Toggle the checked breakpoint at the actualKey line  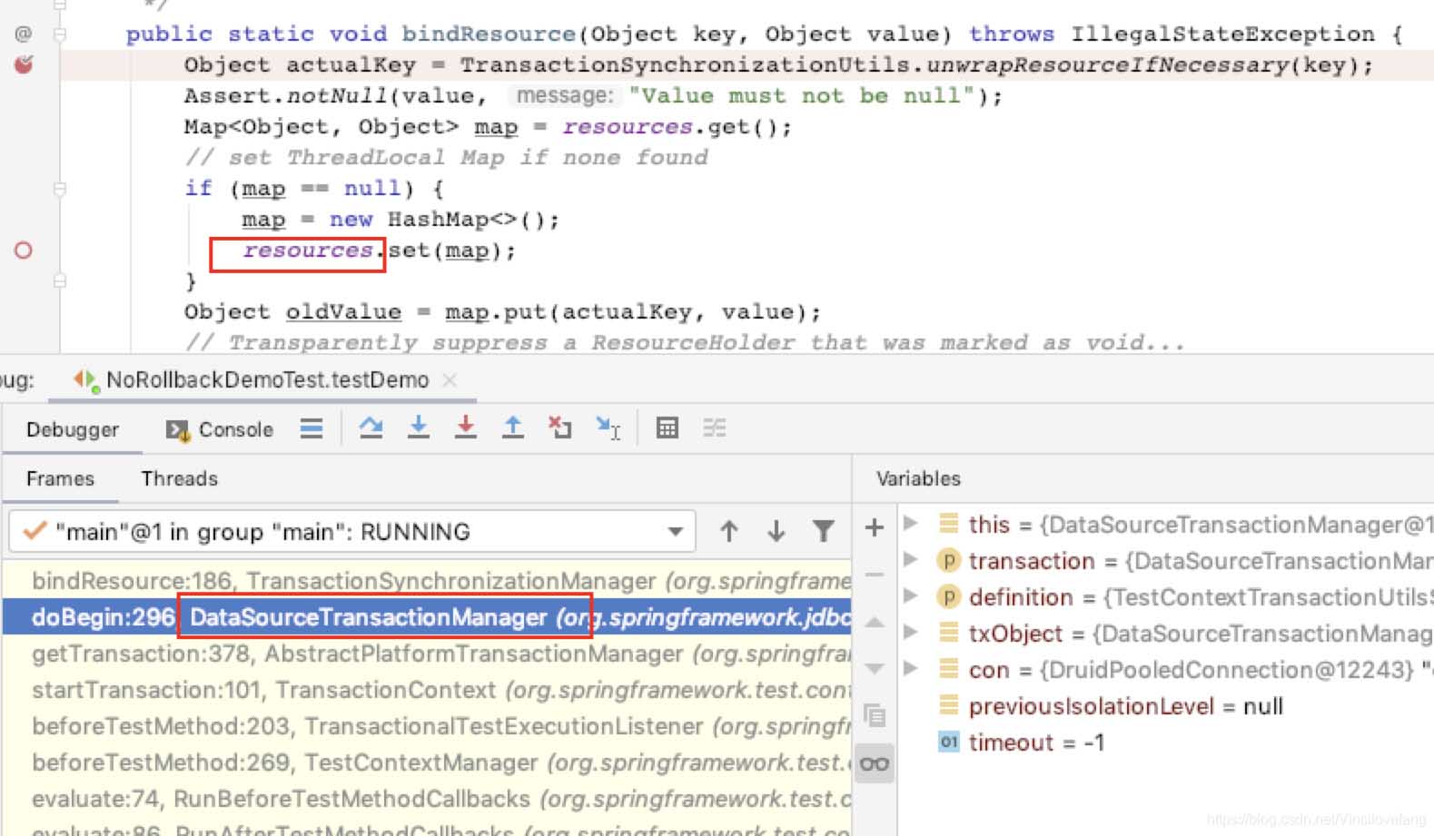coord(24,64)
